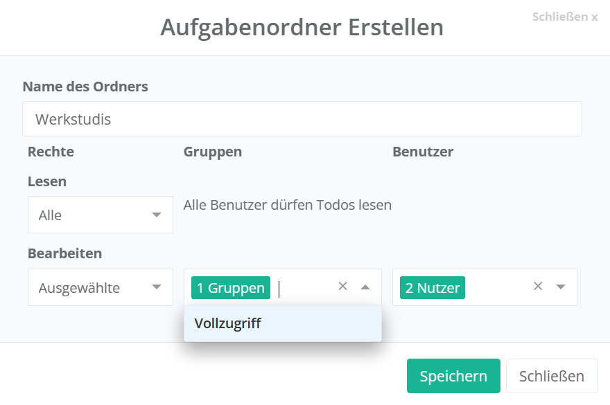This screenshot has width=610, height=405.
Task: Choose the Vollzugriff group option
Action: pos(283,323)
